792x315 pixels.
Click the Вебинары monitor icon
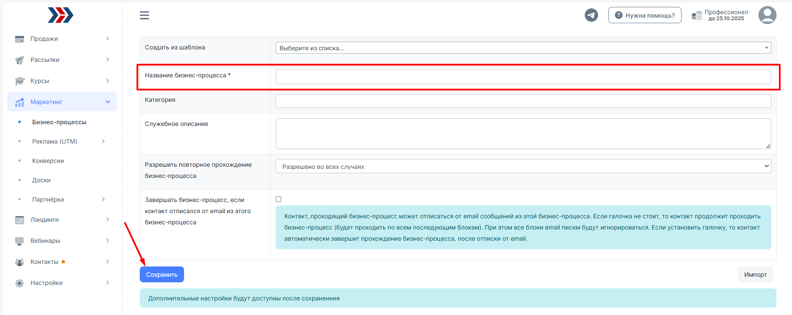19,241
